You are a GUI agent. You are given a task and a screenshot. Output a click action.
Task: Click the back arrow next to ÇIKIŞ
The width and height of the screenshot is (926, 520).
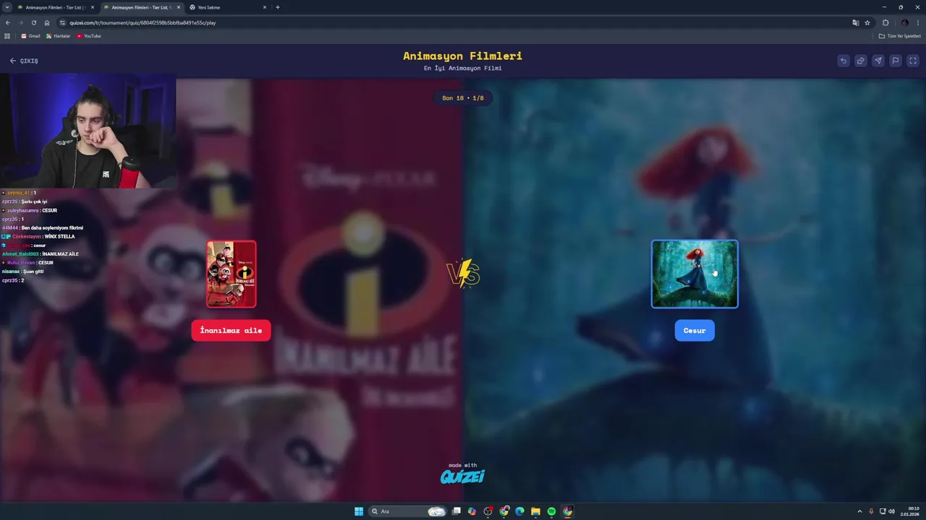tap(12, 61)
